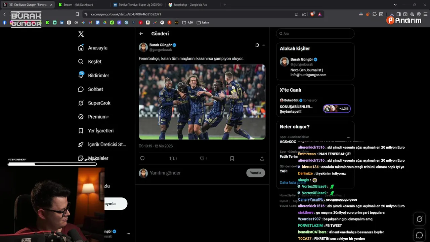
Task: Open the Amazon bookmark
Action: pyautogui.click(x=148, y=23)
